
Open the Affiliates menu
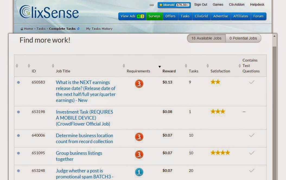241,16
